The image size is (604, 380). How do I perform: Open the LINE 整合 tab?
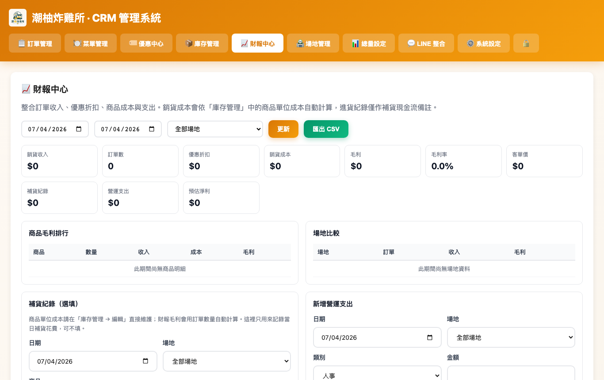coord(426,43)
